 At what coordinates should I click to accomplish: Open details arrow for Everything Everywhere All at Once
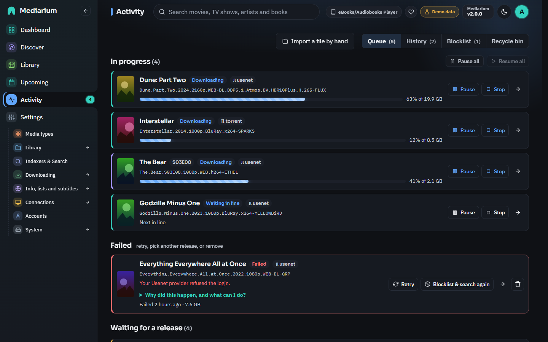click(x=503, y=284)
